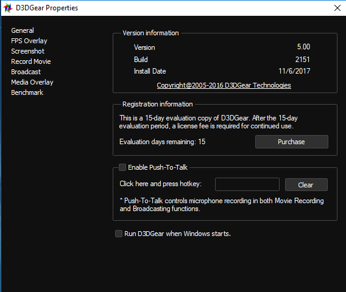This screenshot has height=292, width=346.
Task: Open the General settings page
Action: [23, 30]
